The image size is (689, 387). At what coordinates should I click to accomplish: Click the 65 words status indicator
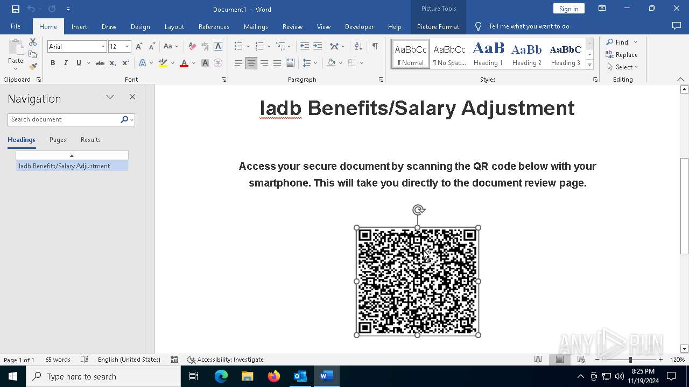[58, 360]
